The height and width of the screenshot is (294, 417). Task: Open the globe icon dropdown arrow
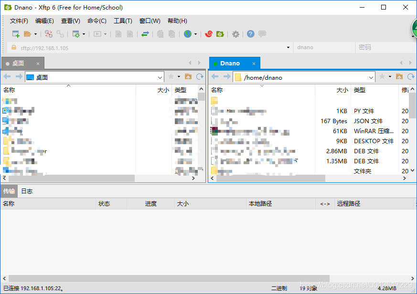tap(195, 34)
